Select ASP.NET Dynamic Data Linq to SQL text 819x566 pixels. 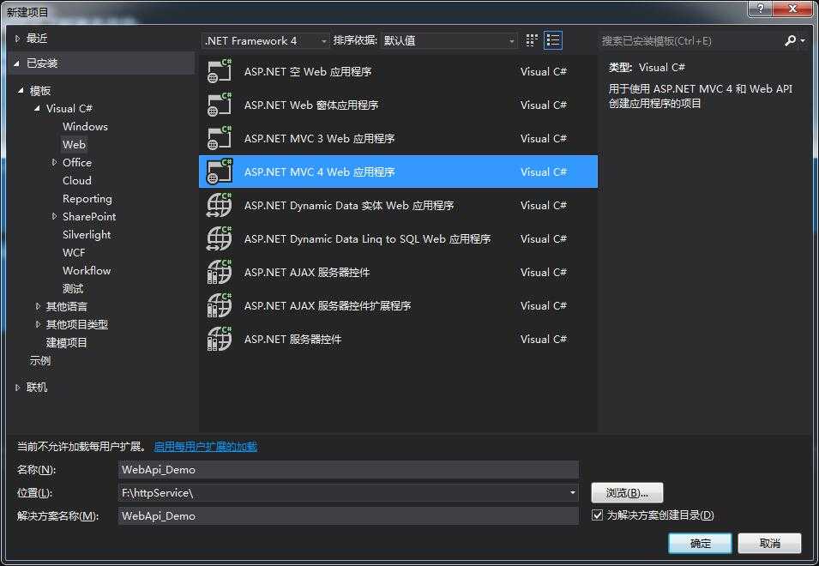(367, 238)
